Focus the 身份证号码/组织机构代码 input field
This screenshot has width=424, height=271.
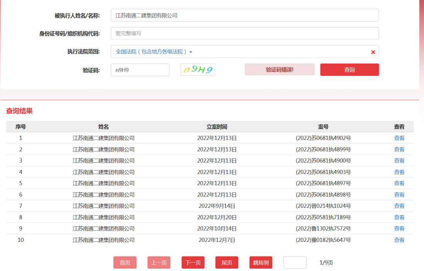click(245, 33)
